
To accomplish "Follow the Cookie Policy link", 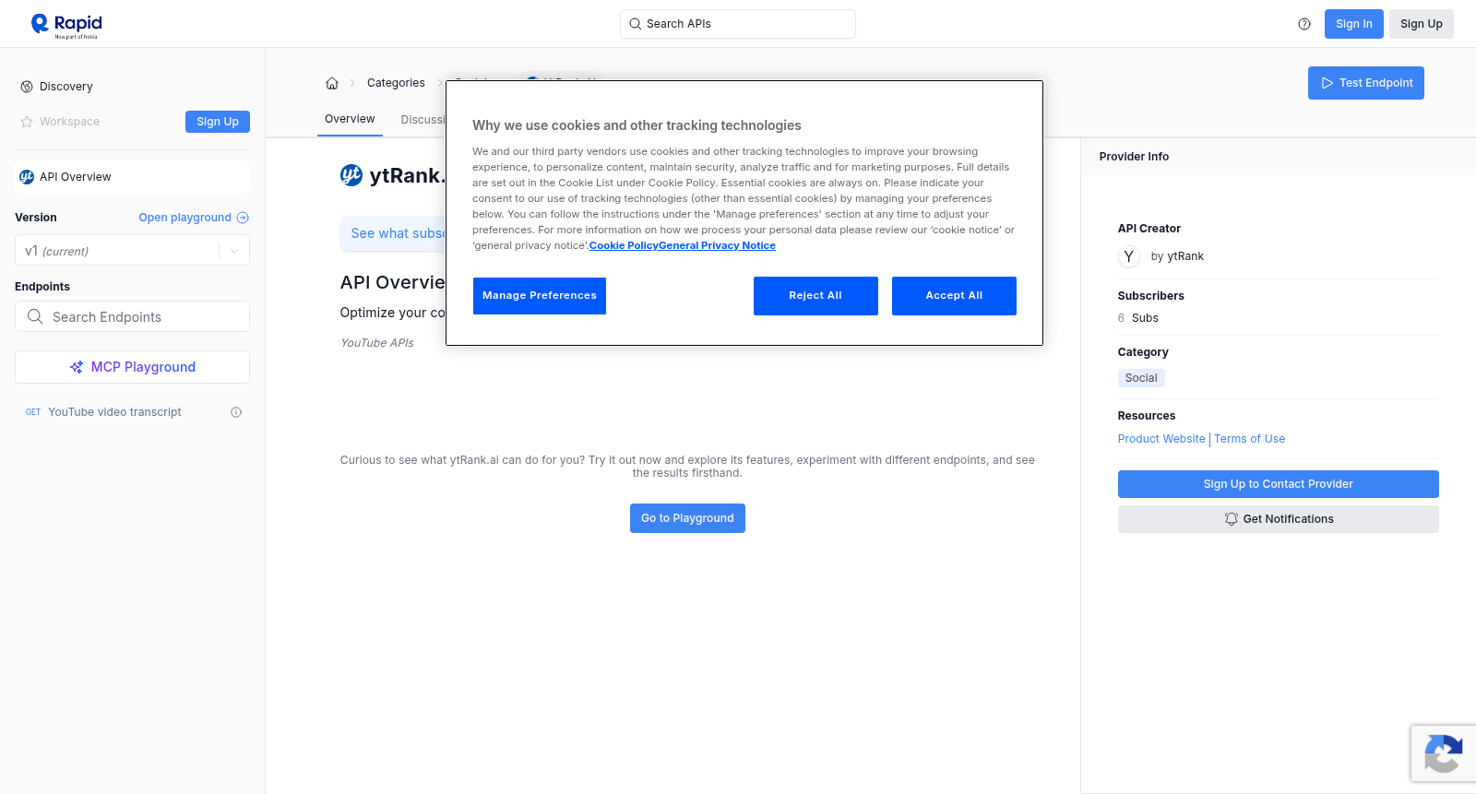I will point(624,245).
